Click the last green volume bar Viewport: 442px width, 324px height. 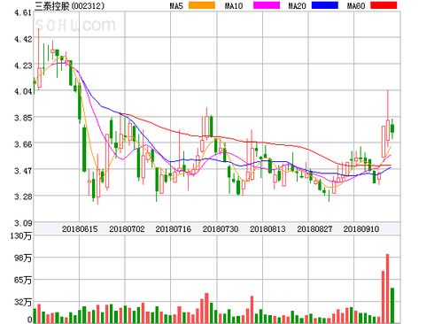coord(392,305)
